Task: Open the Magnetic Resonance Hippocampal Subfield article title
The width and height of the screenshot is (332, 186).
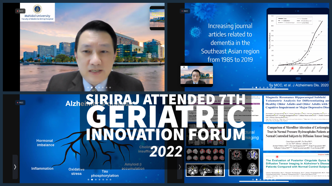Action: pyautogui.click(x=296, y=102)
